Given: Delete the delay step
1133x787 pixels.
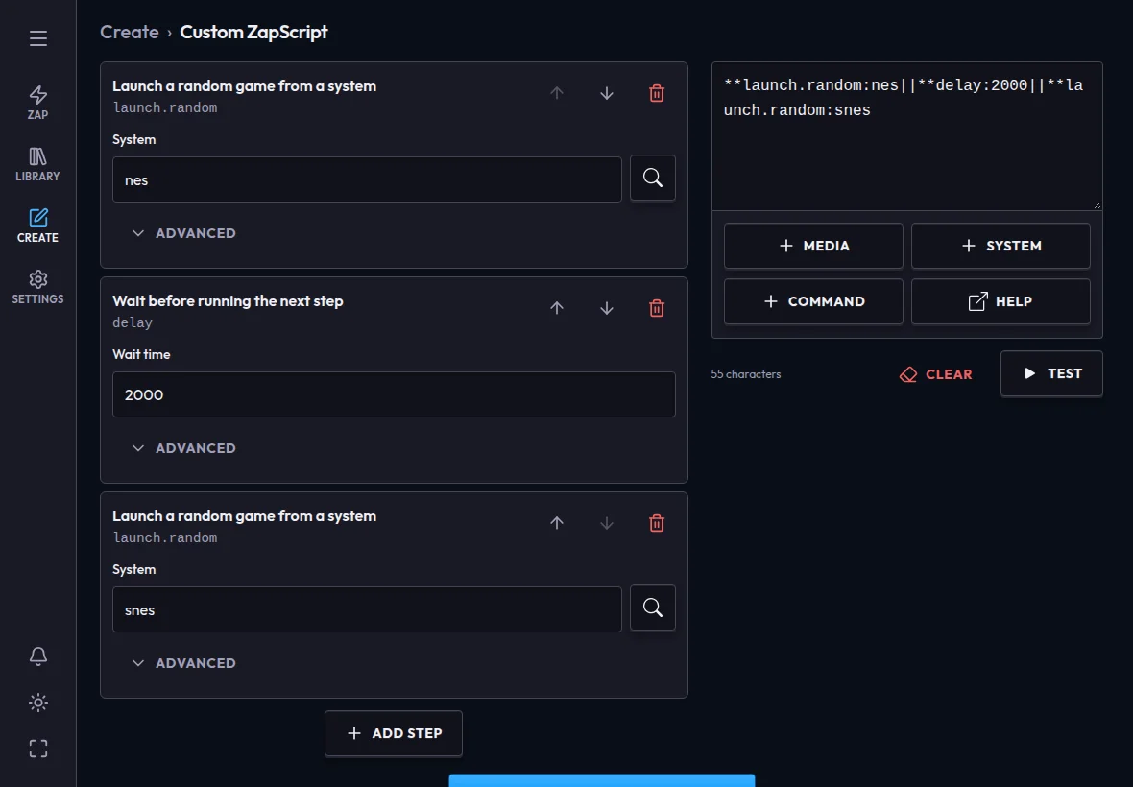Looking at the screenshot, I should 657,308.
